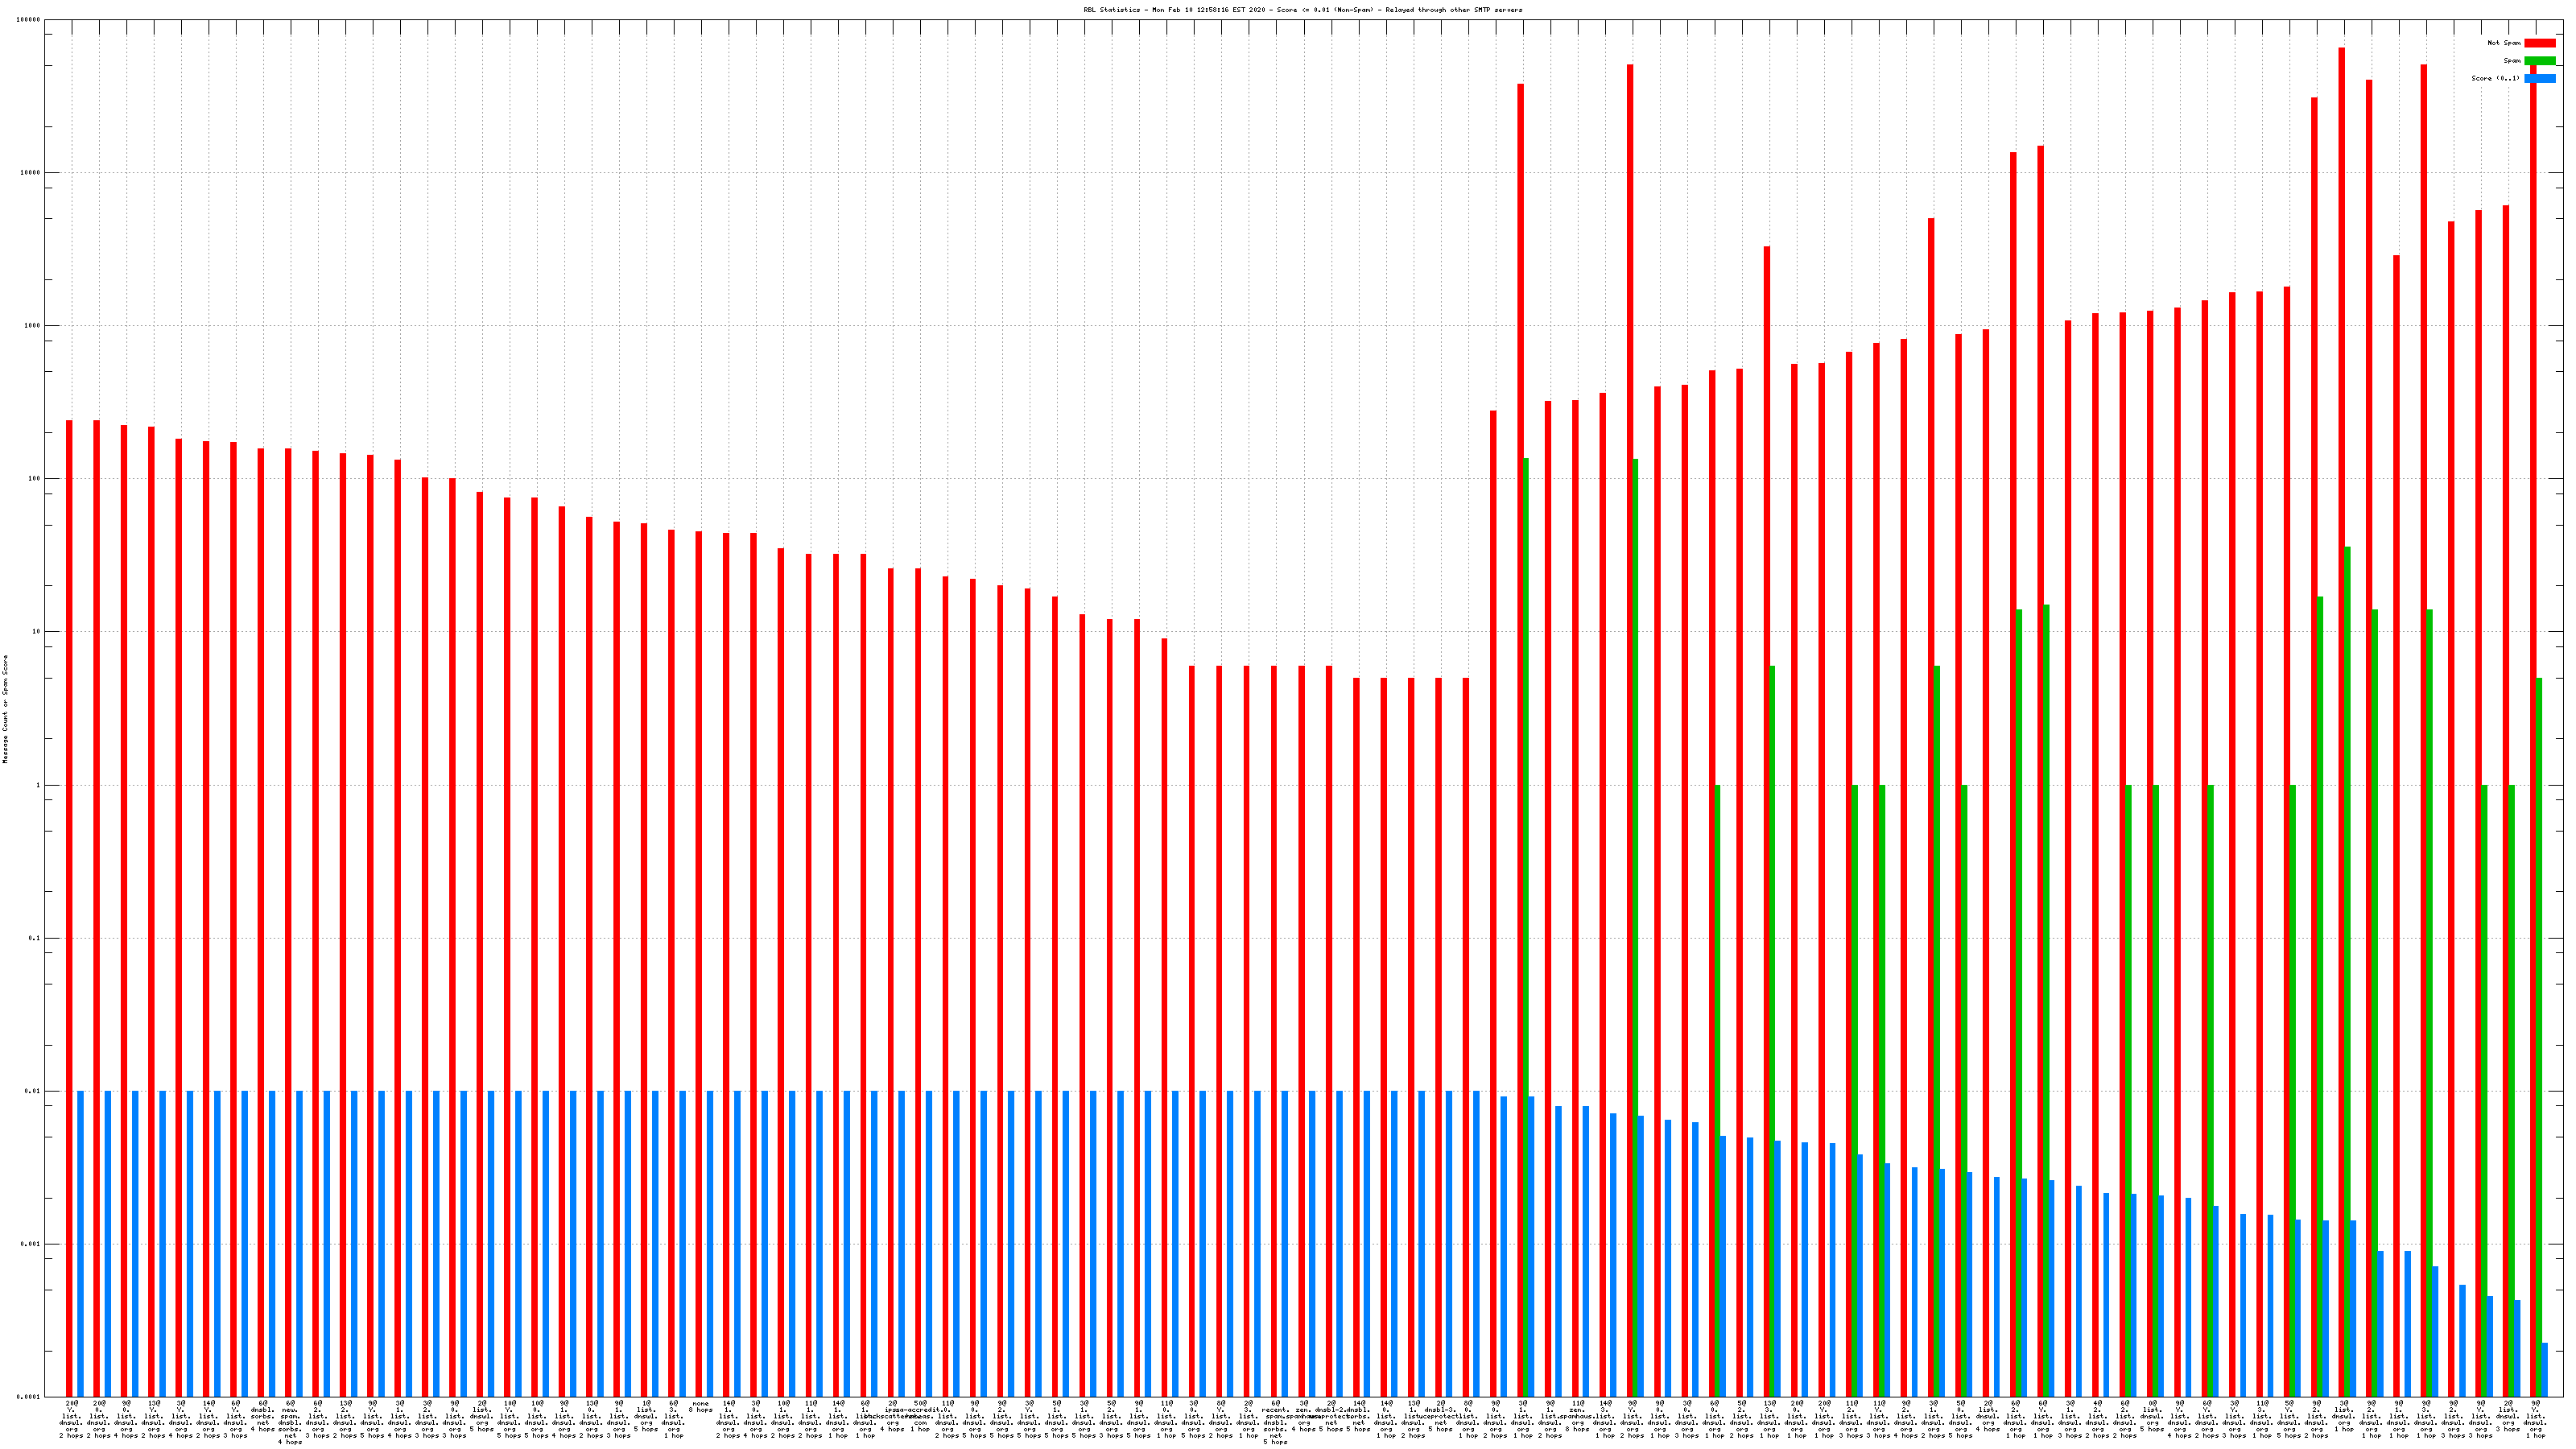This screenshot has width=2576, height=1449.
Task: Select the 'Not Spam' legend label text
Action: pyautogui.click(x=2504, y=43)
